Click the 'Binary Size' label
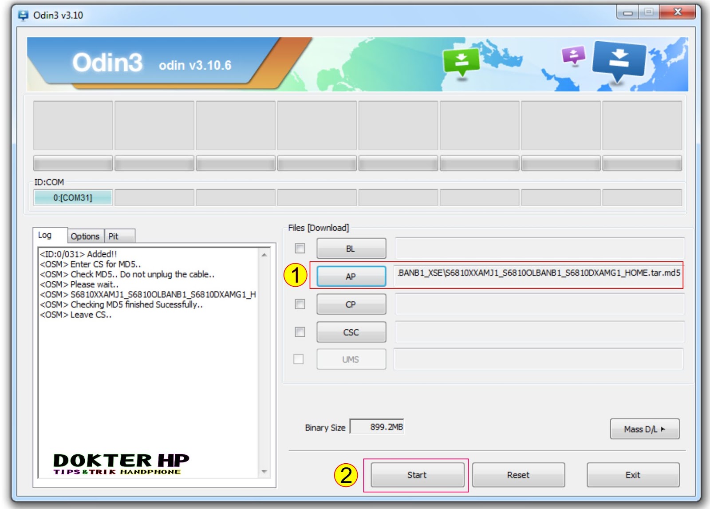 [x=325, y=428]
